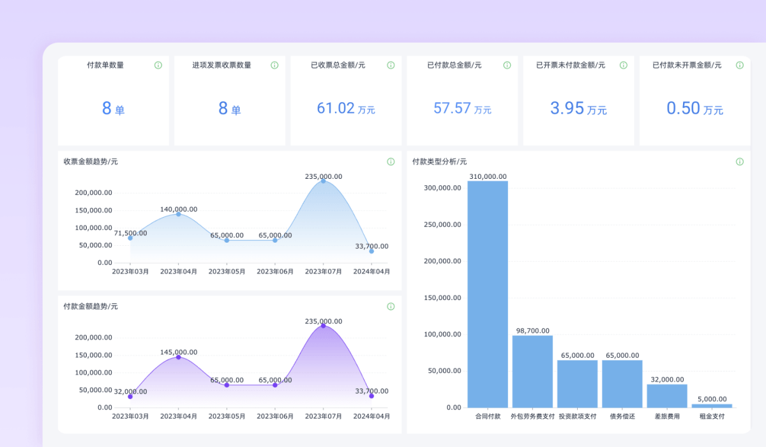766x447 pixels.
Task: Click the 57.57 万元 value
Action: click(462, 109)
